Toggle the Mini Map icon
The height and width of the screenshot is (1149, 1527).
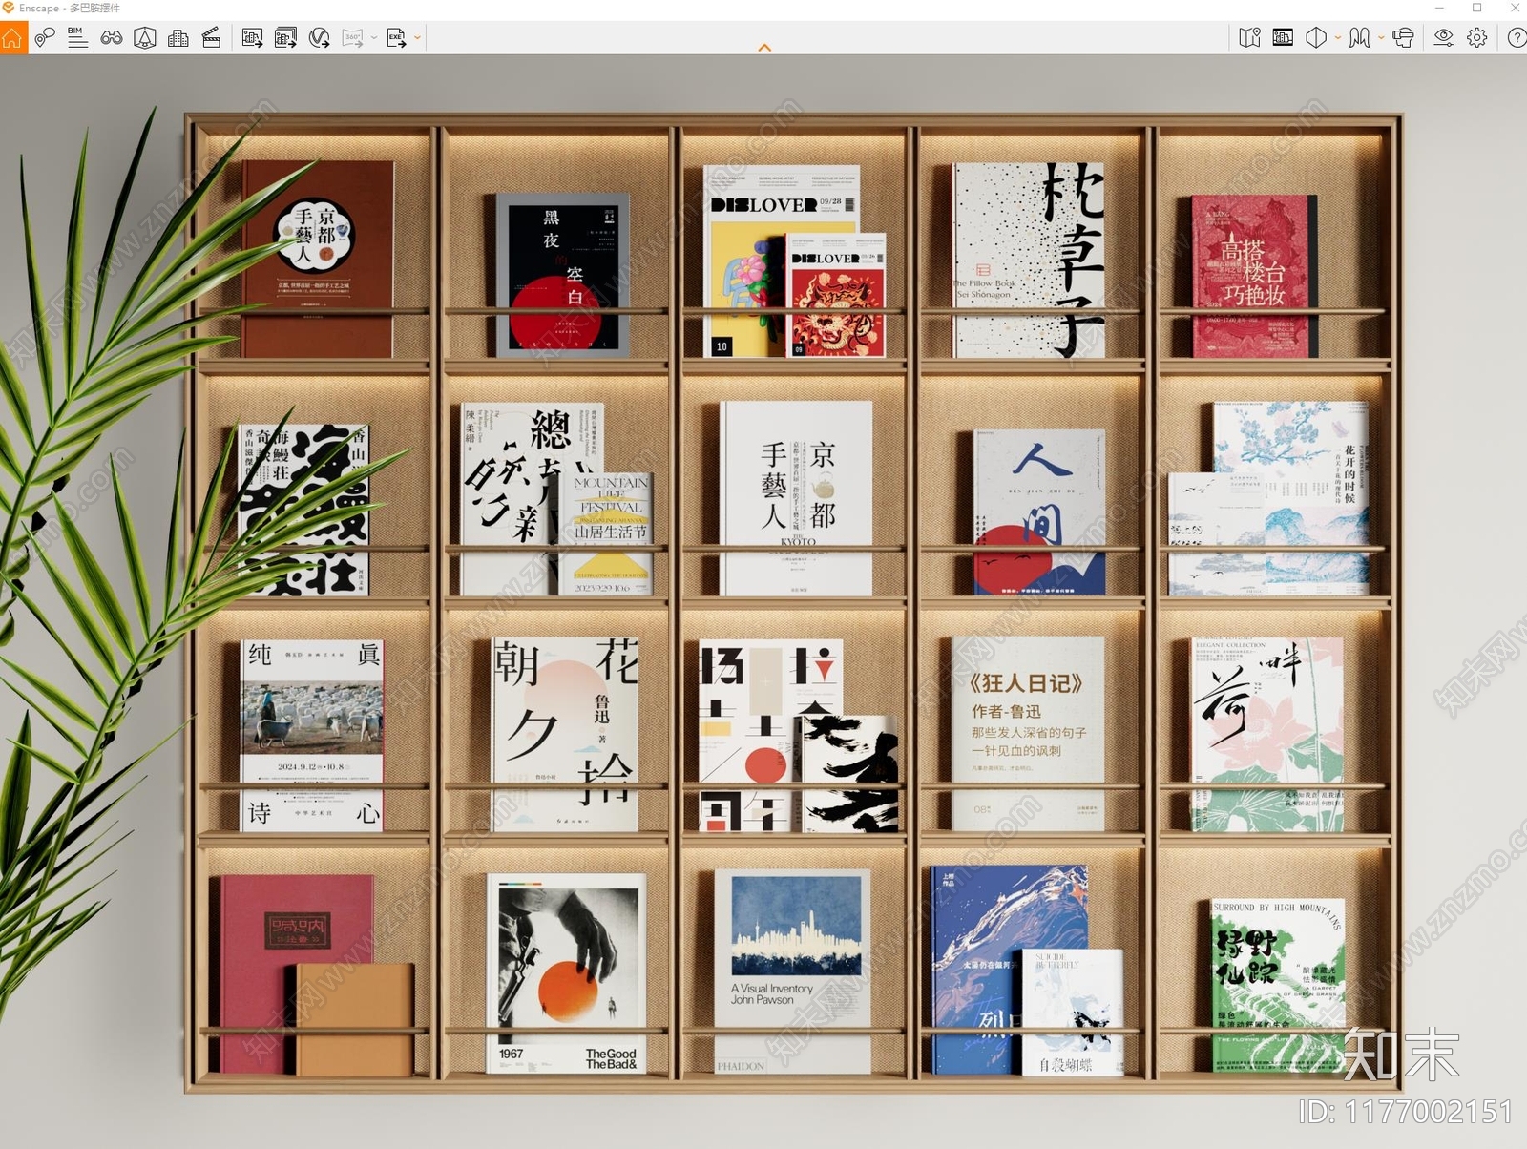1249,38
